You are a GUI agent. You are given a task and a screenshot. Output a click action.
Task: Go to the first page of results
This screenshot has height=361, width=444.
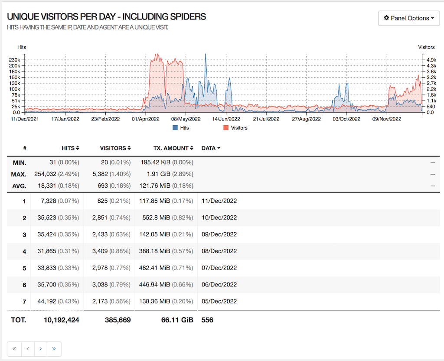(x=14, y=349)
